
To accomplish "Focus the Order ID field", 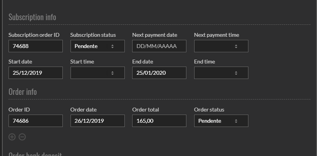I will click(35, 121).
